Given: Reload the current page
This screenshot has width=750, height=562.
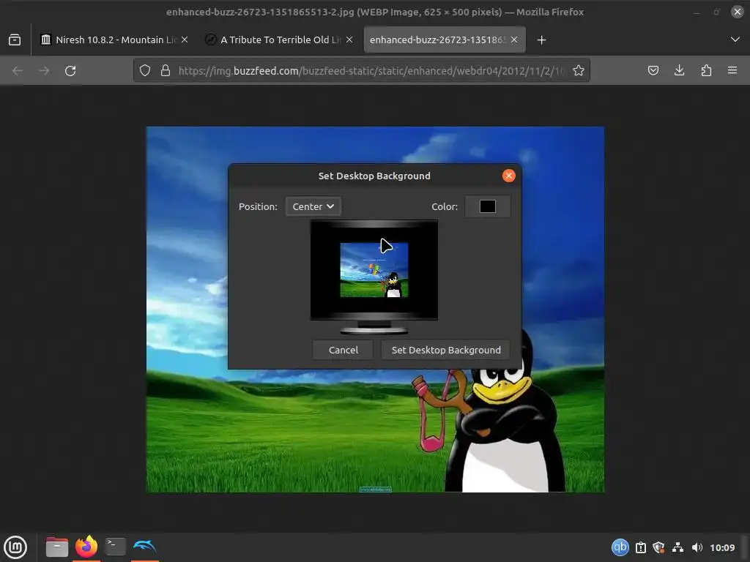Looking at the screenshot, I should click(x=70, y=71).
